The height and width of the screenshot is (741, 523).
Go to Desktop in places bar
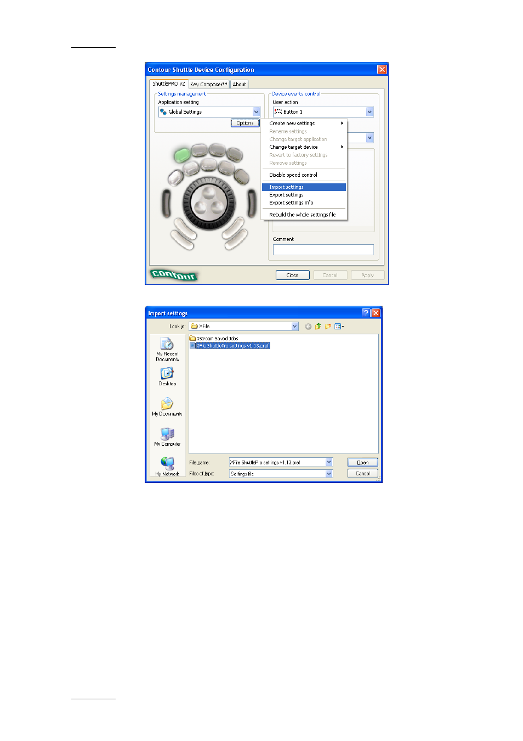pos(167,377)
